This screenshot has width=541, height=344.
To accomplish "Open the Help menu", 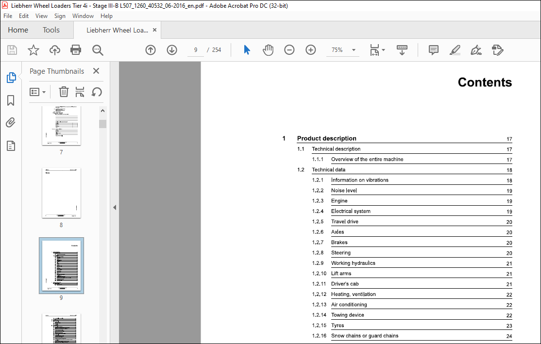I will coord(106,16).
